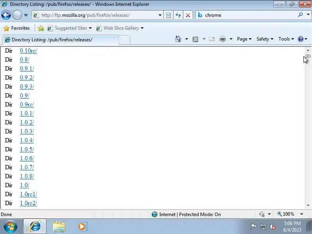This screenshot has height=234, width=312.
Task: Open the 0.8/ directory link
Action: pos(25,60)
